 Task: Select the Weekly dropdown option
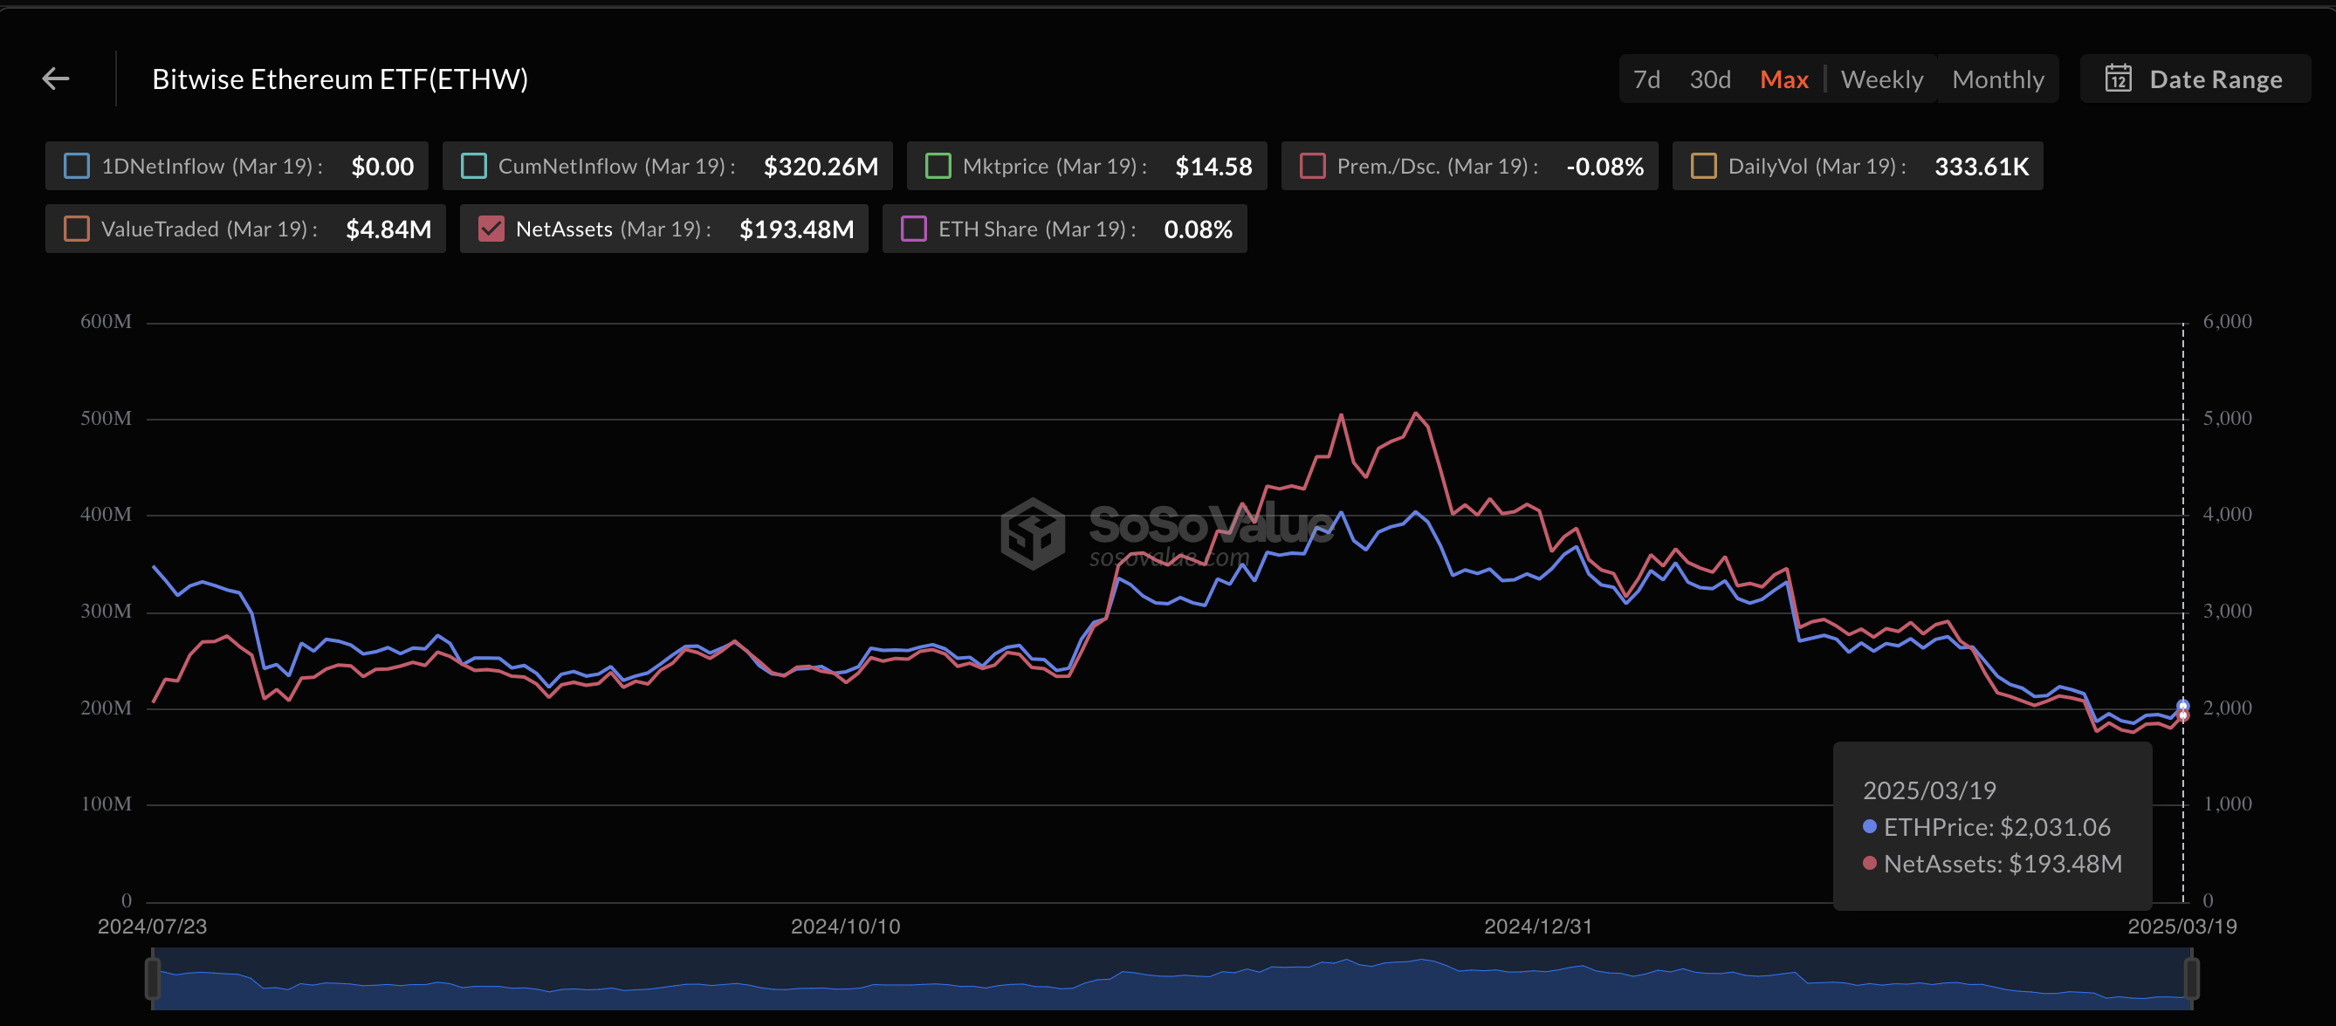[x=1881, y=78]
